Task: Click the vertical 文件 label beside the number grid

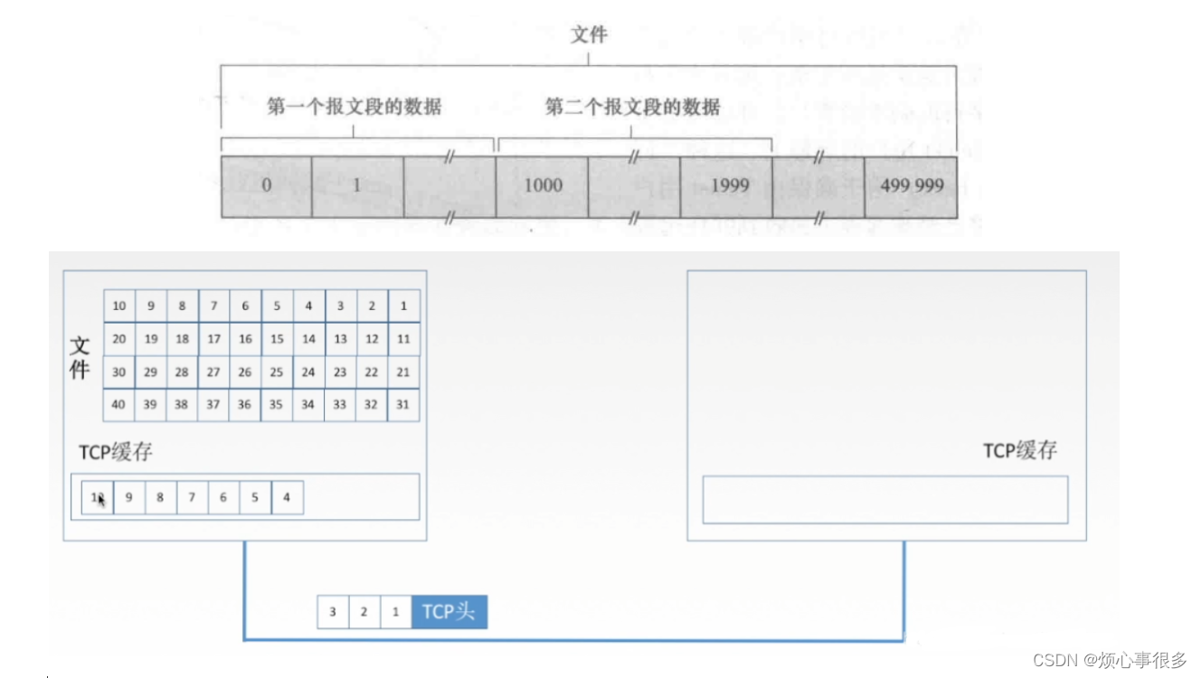Action: [x=80, y=358]
